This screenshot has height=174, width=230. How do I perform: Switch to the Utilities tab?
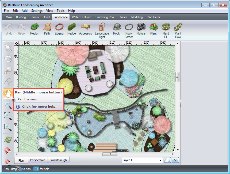(x=123, y=17)
